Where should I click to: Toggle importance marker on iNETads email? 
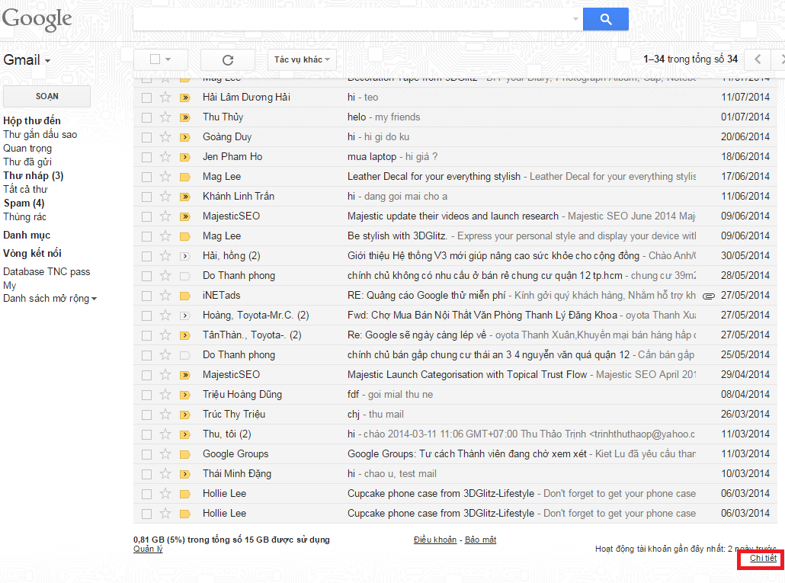pos(185,296)
